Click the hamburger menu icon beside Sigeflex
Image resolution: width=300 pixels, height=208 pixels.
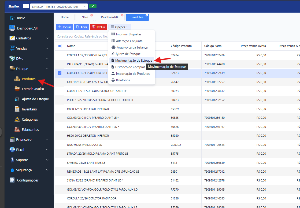(26, 6)
